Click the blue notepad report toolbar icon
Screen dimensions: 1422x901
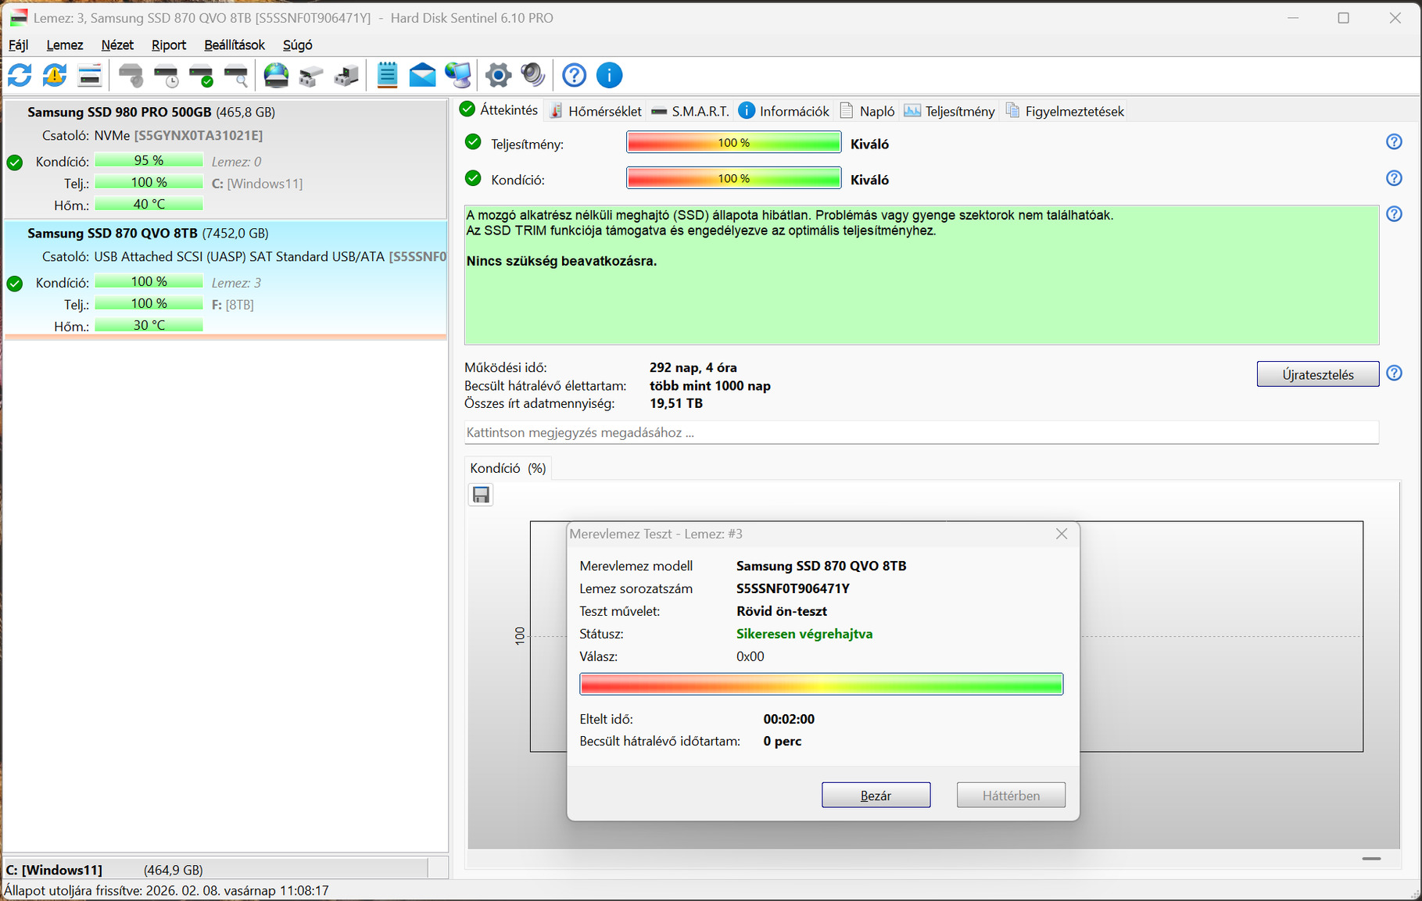click(x=387, y=75)
